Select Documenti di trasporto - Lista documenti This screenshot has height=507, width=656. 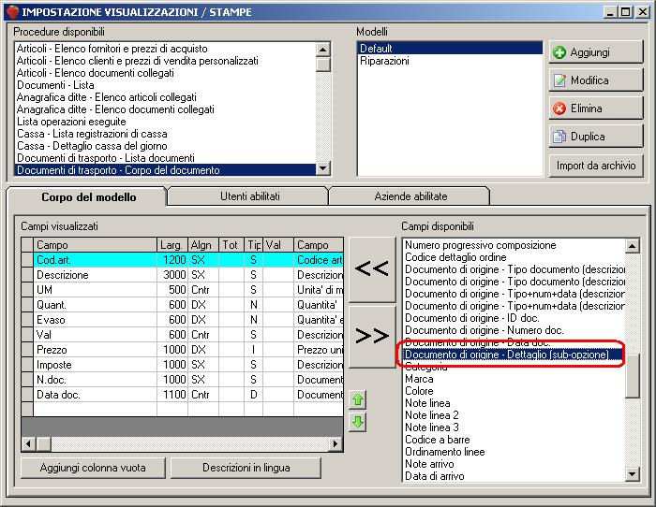pyautogui.click(x=165, y=158)
